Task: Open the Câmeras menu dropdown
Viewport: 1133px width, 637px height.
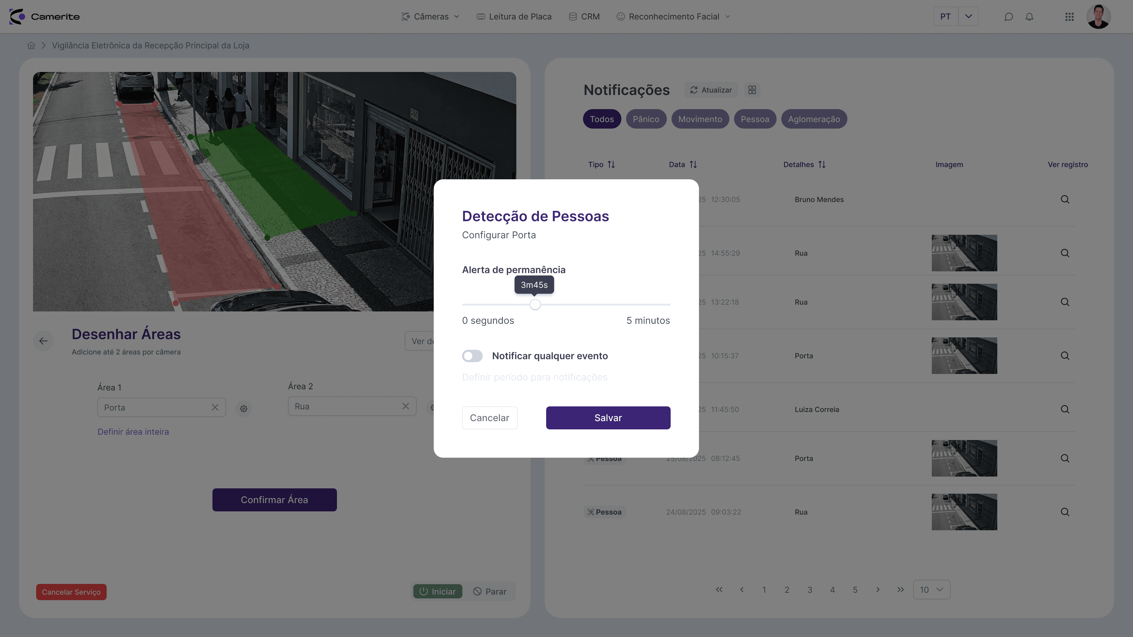Action: coord(430,17)
